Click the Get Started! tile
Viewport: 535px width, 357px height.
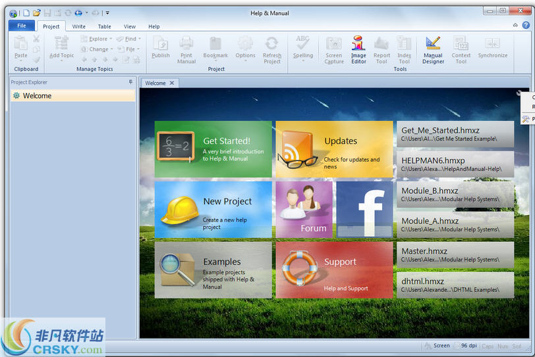pos(213,149)
